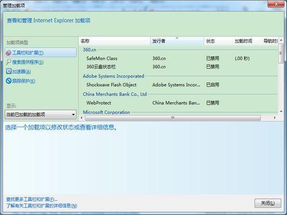Open 了解有关工具栏和扩展的详细信息(N) link

click(41, 206)
